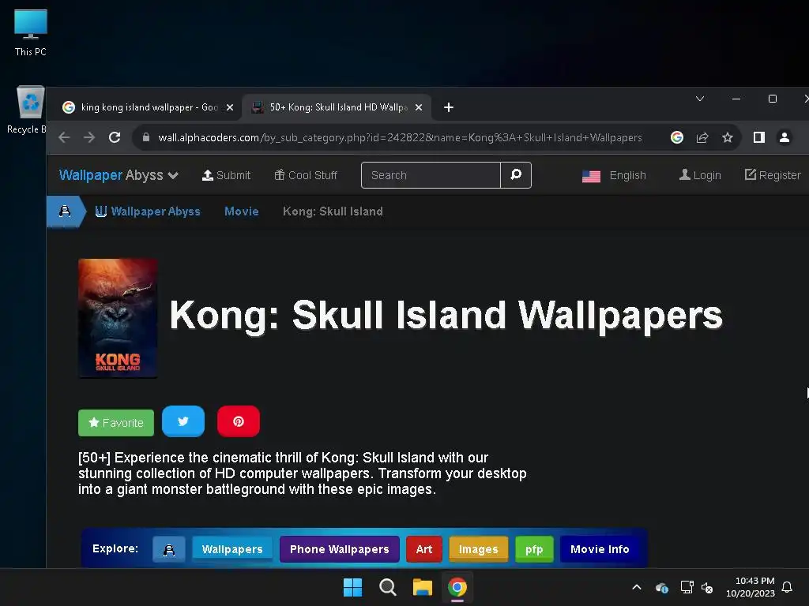Explore pfp category

[534, 549]
